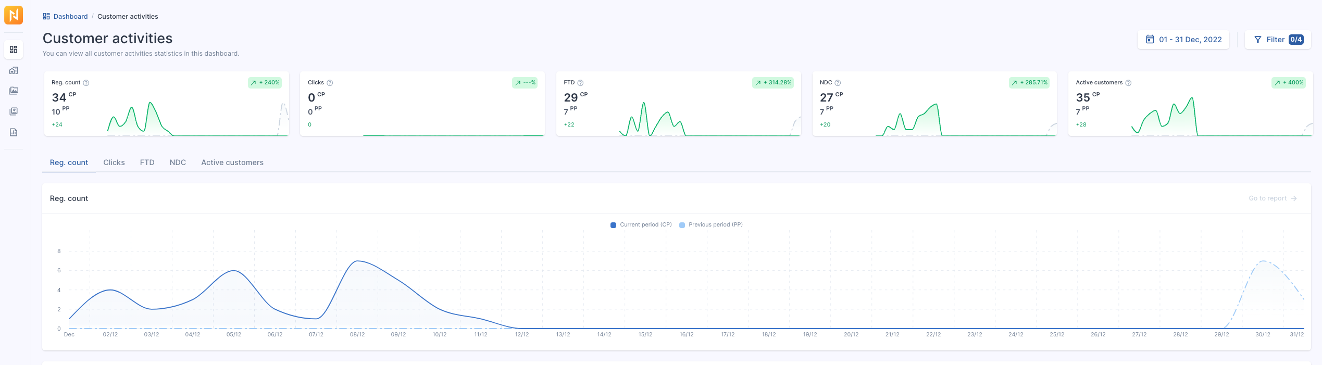Screen dimensions: 1322x365
Task: Click the + 285.71% badge on NDC card
Action: 1029,83
